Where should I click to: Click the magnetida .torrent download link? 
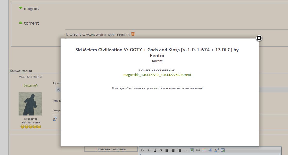(x=157, y=75)
